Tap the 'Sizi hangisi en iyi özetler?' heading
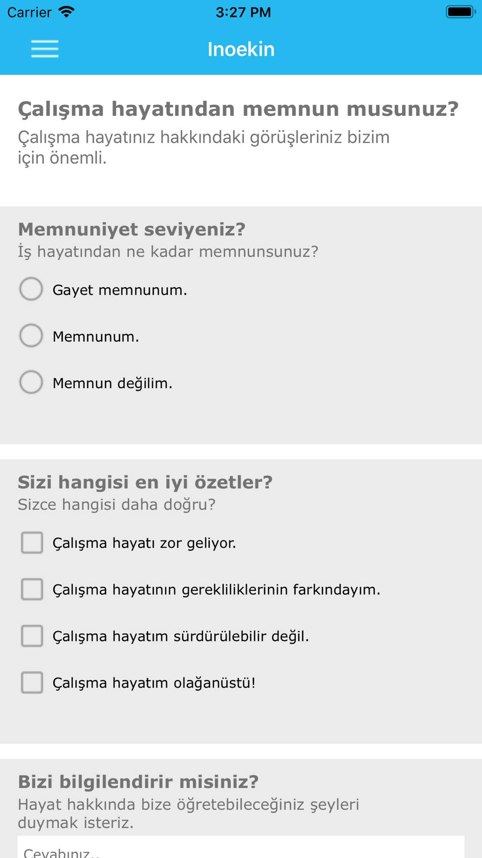 [145, 482]
